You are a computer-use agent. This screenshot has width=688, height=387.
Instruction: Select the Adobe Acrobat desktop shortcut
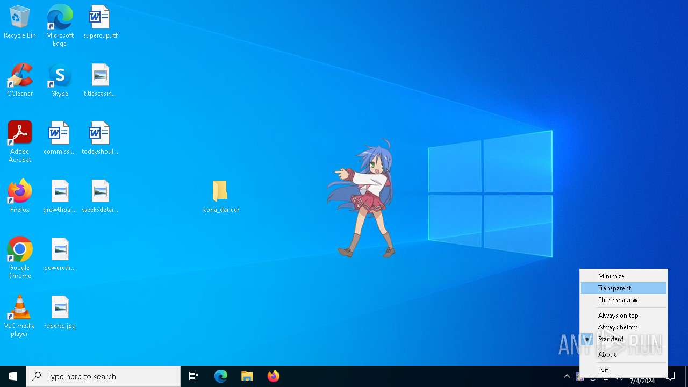click(x=20, y=142)
